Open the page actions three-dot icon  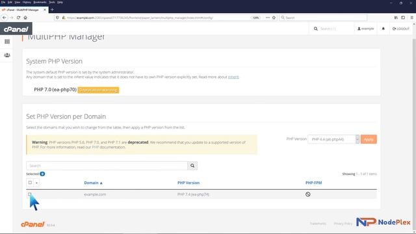268,18
